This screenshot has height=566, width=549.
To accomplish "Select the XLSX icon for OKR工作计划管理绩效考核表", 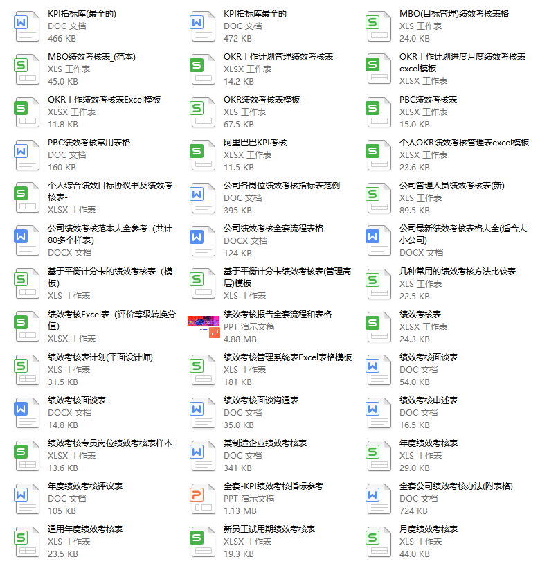I will pyautogui.click(x=203, y=69).
